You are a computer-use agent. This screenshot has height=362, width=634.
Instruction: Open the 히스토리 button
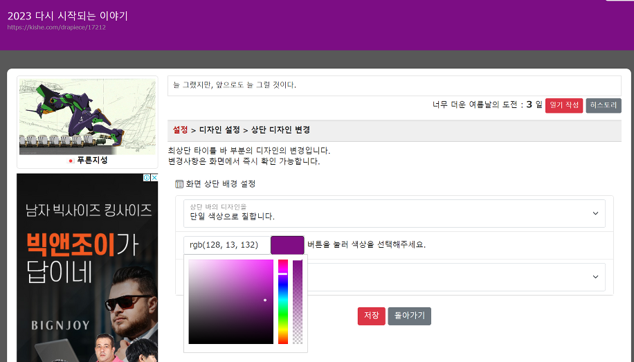point(603,105)
